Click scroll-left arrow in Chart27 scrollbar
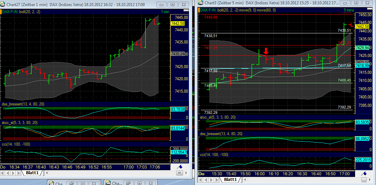Screen dimensions: 376x185 [x=47, y=173]
